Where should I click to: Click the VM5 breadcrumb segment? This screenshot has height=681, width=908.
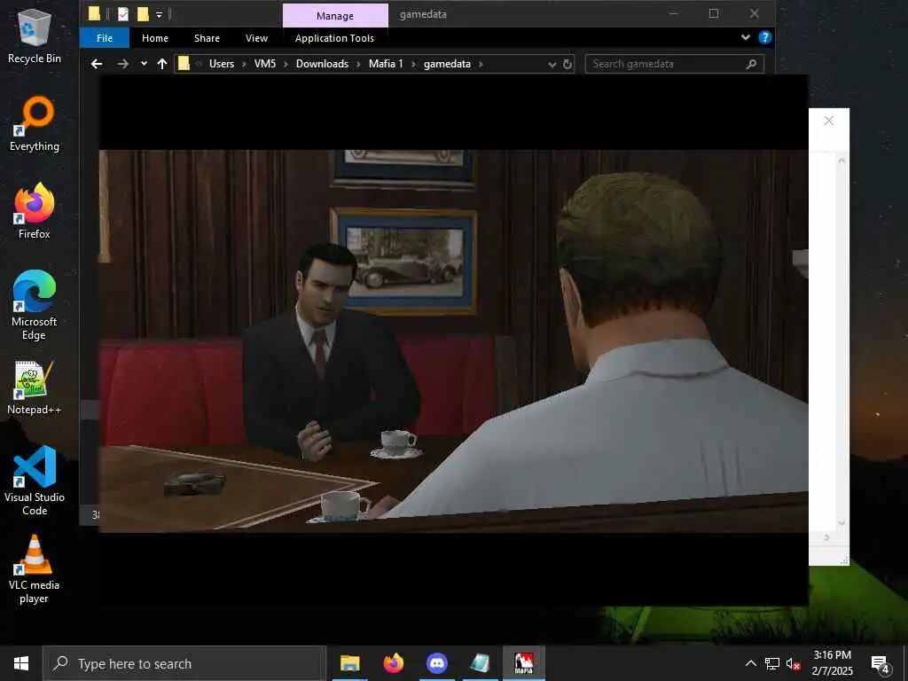click(265, 64)
